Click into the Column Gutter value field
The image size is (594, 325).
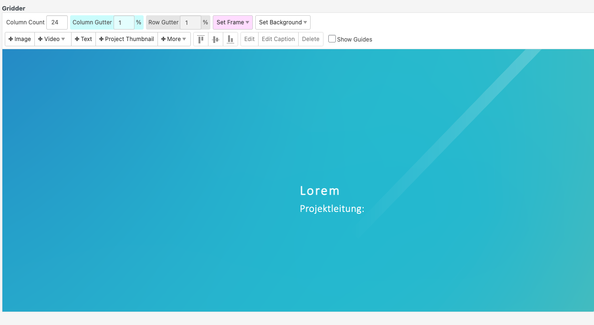(124, 22)
